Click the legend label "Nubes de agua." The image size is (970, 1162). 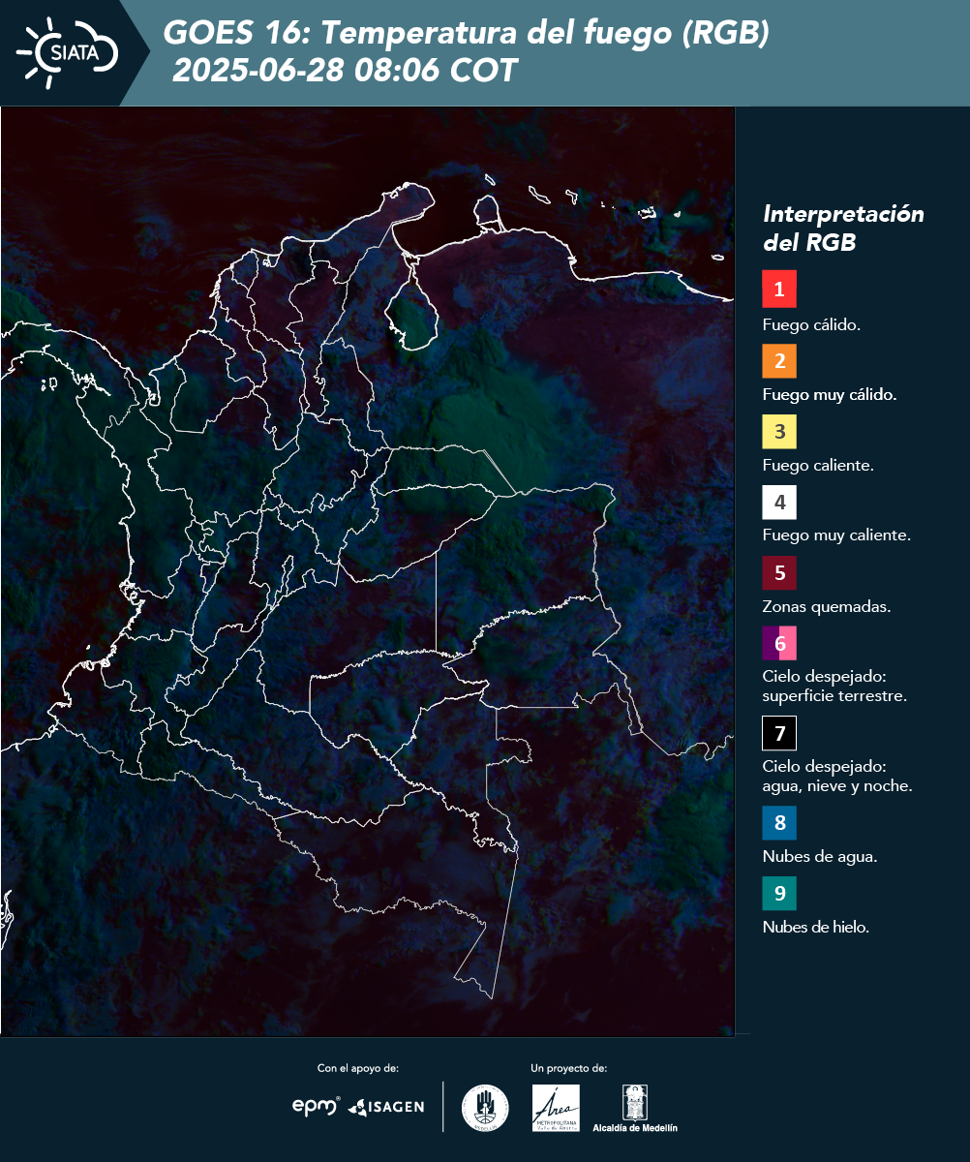click(x=820, y=857)
